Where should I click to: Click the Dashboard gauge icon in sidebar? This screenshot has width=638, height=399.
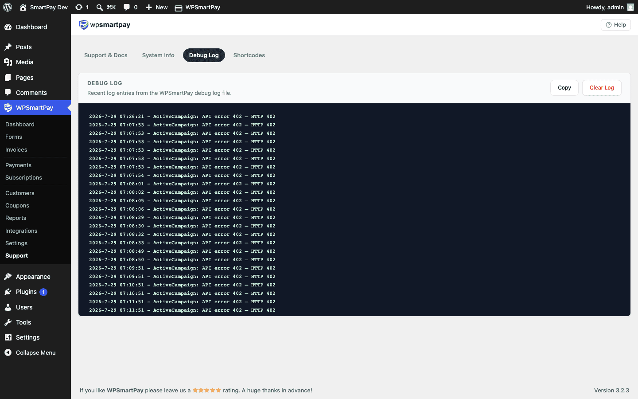click(8, 27)
